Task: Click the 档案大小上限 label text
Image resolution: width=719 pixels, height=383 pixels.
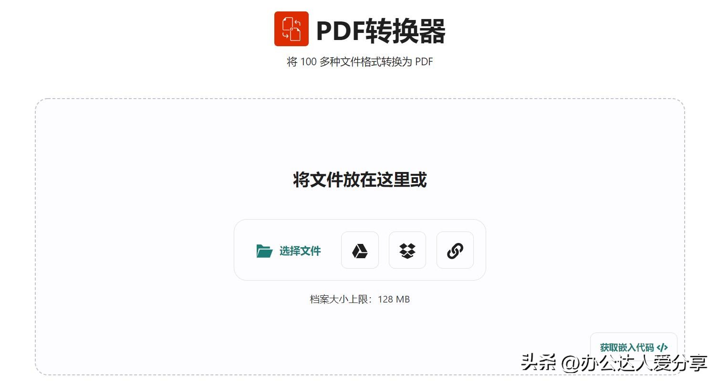Action: click(341, 300)
